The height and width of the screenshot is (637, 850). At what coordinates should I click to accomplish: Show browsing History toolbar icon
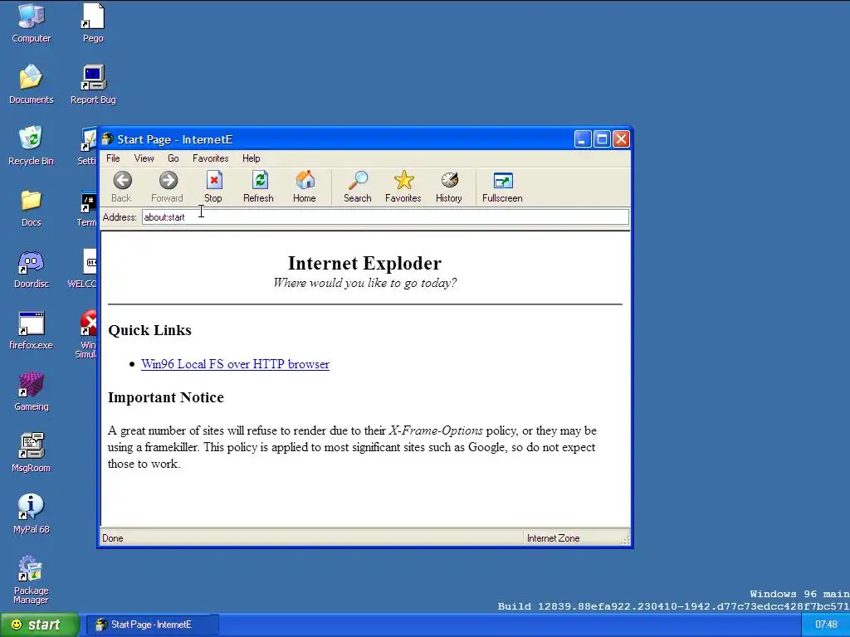pos(449,181)
